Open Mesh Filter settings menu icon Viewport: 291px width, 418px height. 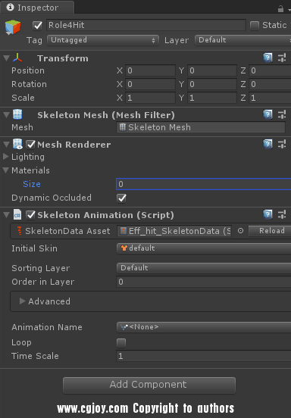click(x=282, y=114)
